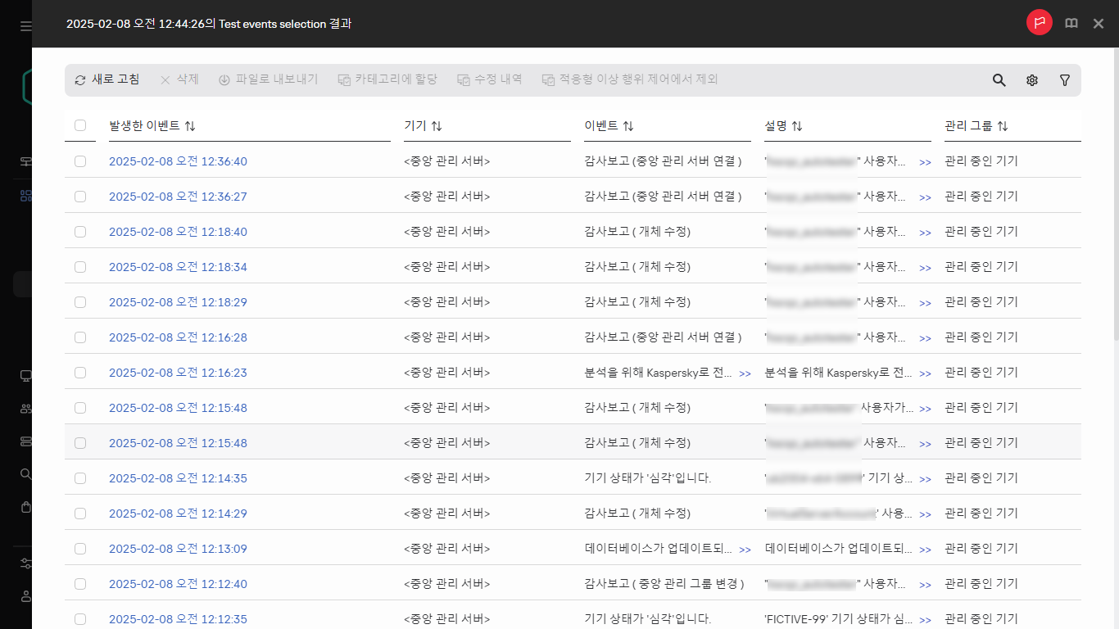
Task: Open event 2025-02-08 오전 12:14:35
Action: pos(178,478)
